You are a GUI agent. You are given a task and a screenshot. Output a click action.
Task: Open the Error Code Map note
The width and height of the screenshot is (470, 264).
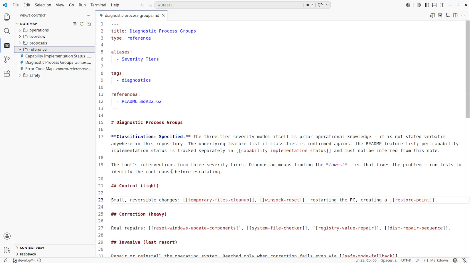pos(55,69)
